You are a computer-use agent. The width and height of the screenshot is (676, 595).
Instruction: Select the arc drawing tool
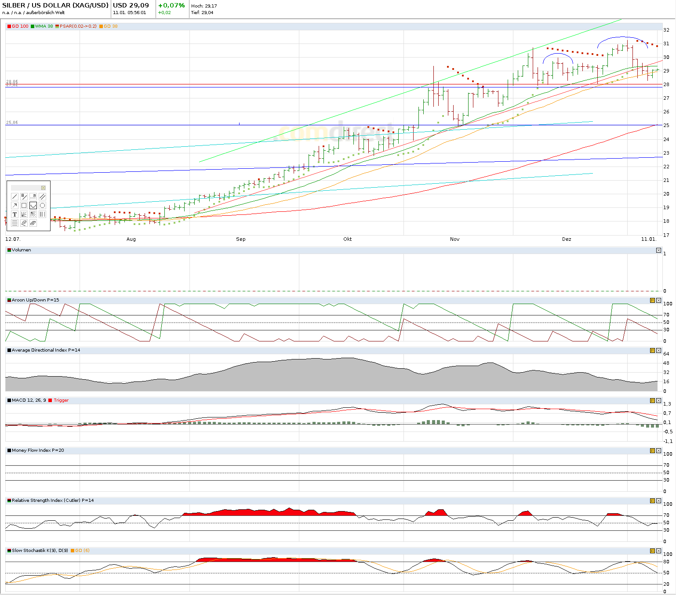tap(33, 206)
